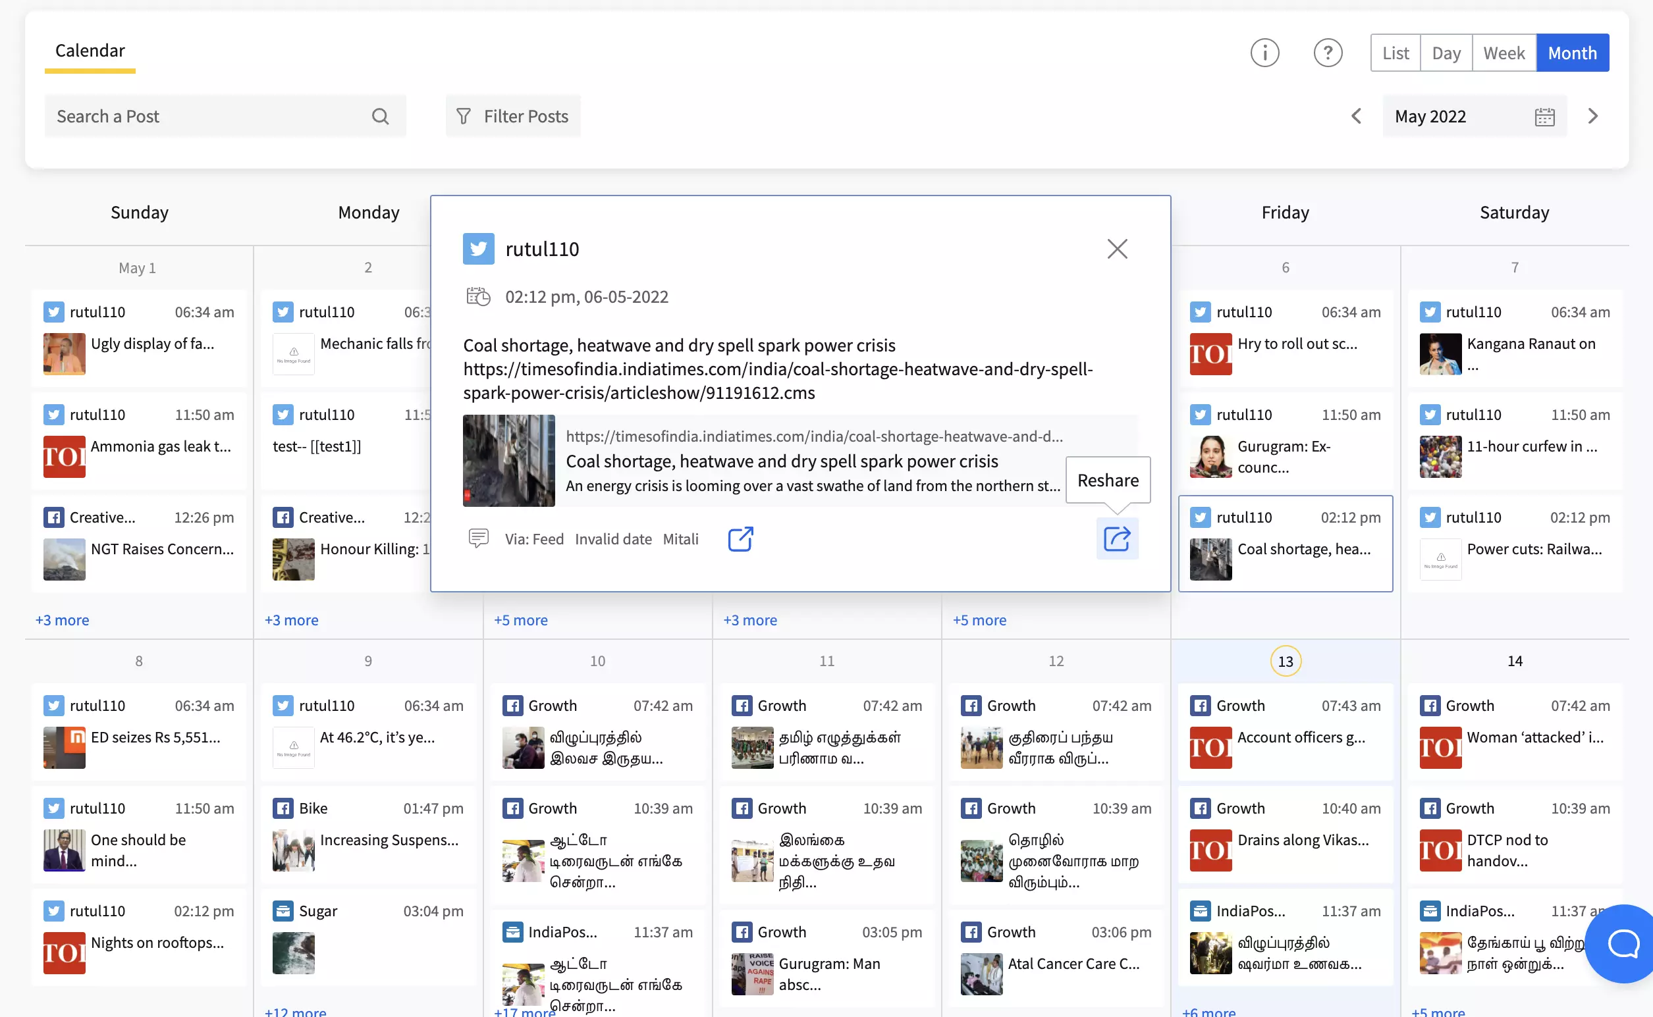
Task: Select the Calendar tab
Action: click(90, 51)
